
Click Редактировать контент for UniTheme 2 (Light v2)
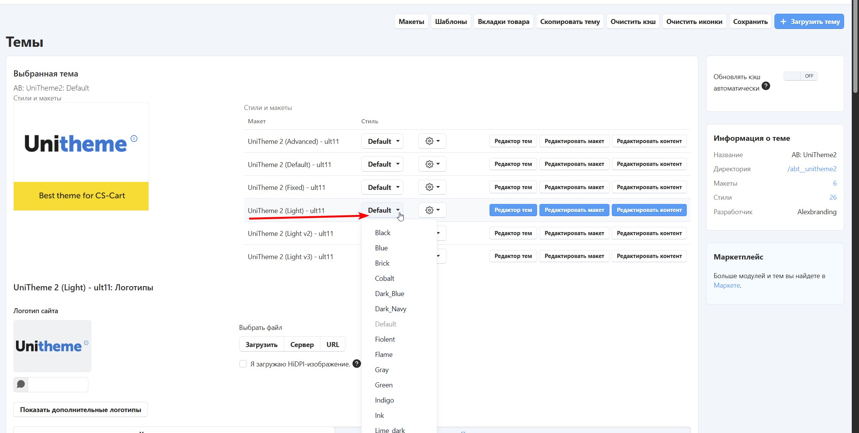tap(649, 233)
